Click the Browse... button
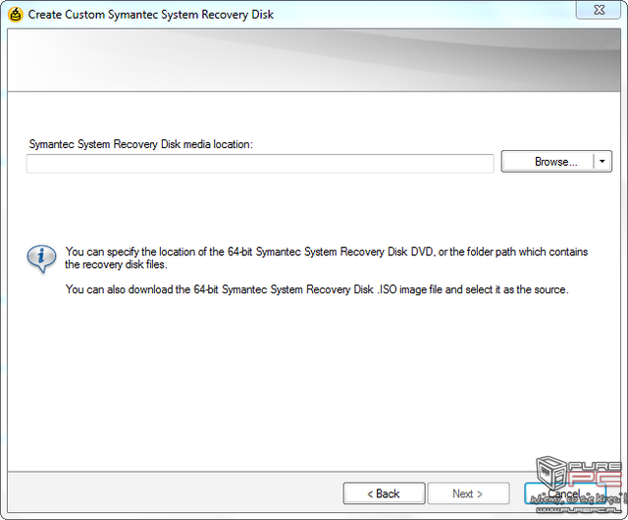The width and height of the screenshot is (628, 520). [x=548, y=162]
